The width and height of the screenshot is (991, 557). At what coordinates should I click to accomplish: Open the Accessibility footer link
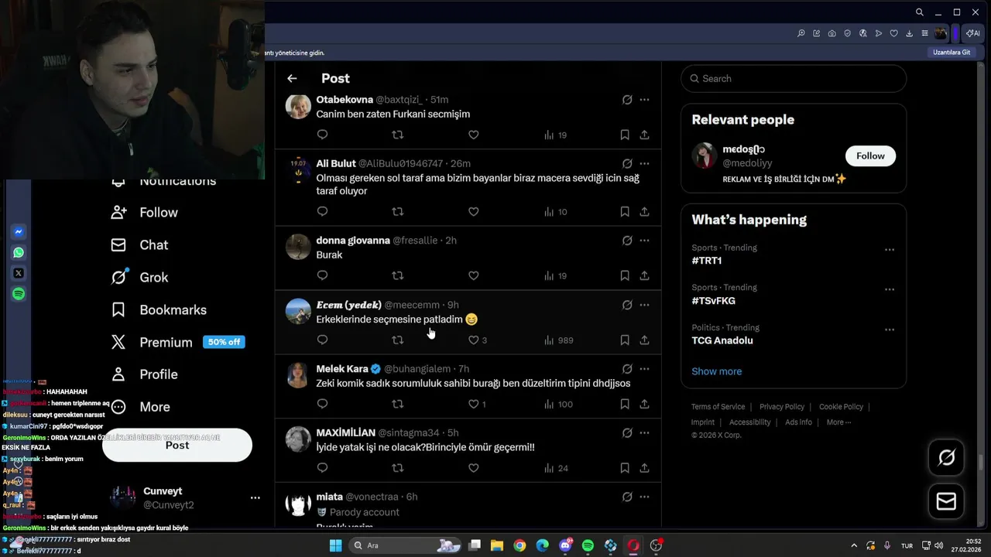[749, 422]
